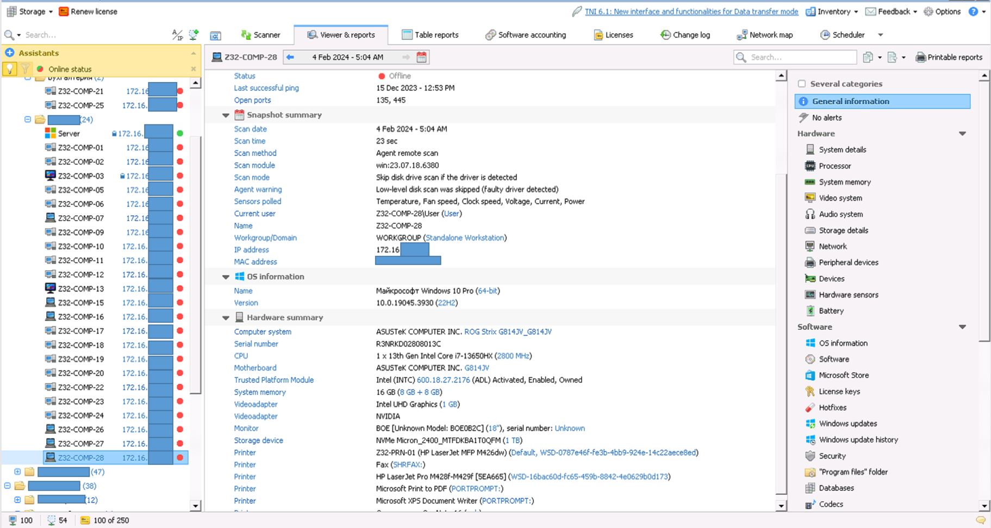This screenshot has width=991, height=528.
Task: Collapse the OS information section
Action: pyautogui.click(x=226, y=277)
